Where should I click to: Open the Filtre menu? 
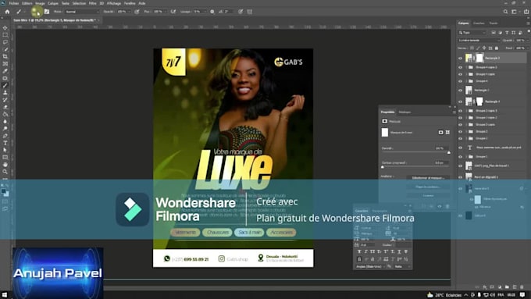tap(92, 3)
